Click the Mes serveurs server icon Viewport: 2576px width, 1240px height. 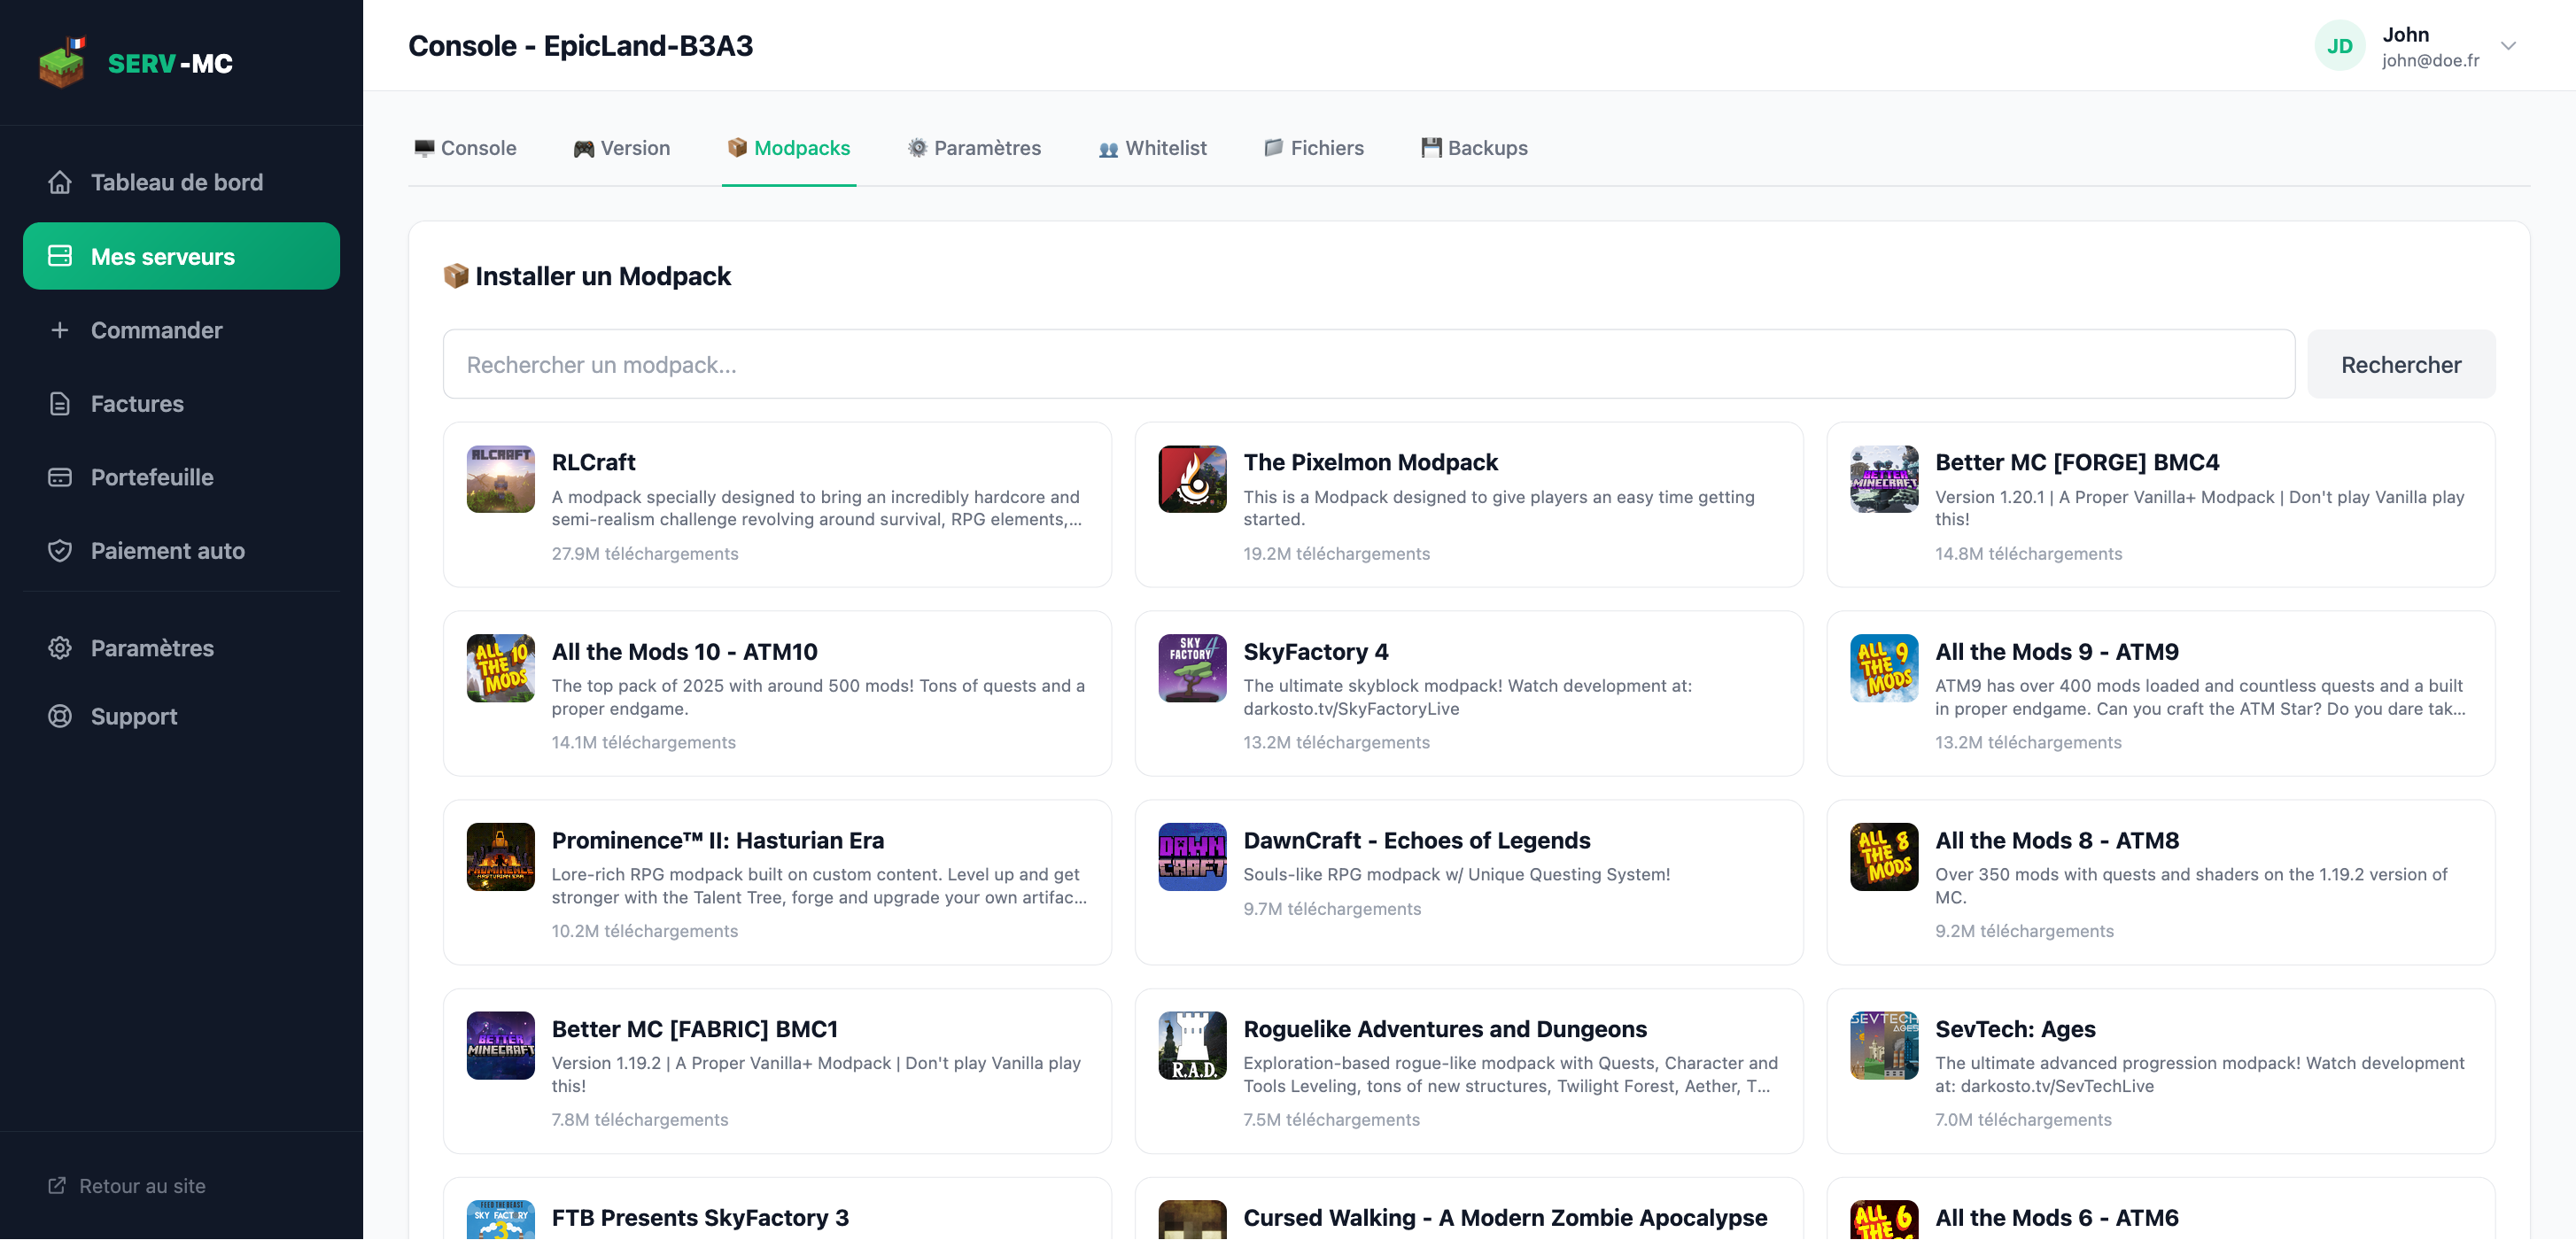tap(60, 256)
